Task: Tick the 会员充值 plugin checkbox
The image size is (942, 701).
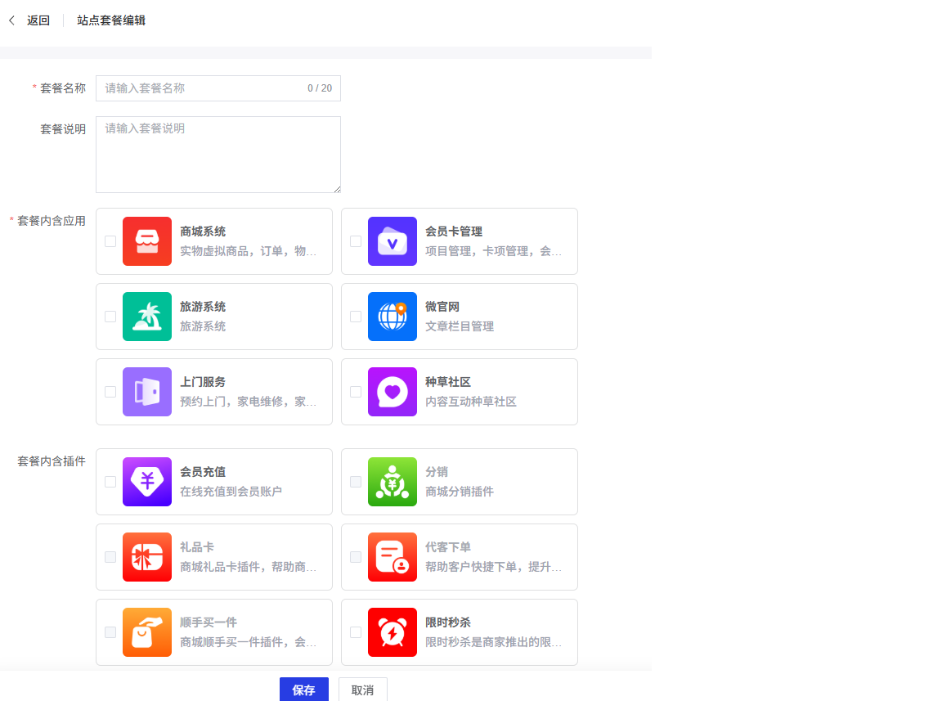Action: click(110, 482)
